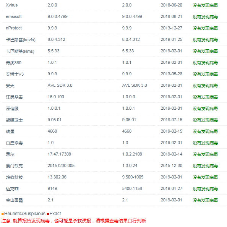Select the 熊猫卫士 engine name
Image resolution: width=227 pixels, height=227 pixels.
click(14, 120)
